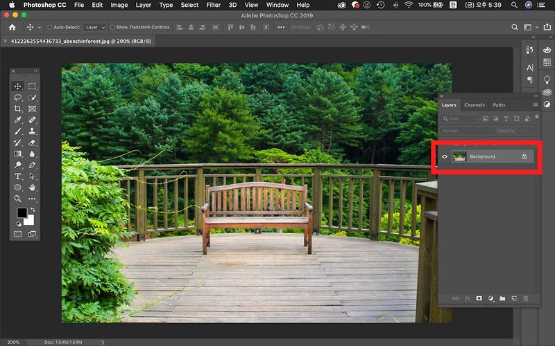Activate the Horizontal Type tool
555x346 pixels.
(x=17, y=176)
